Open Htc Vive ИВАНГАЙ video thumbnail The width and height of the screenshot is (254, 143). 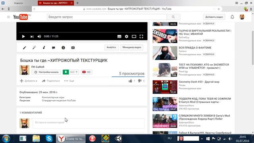pos(165,36)
